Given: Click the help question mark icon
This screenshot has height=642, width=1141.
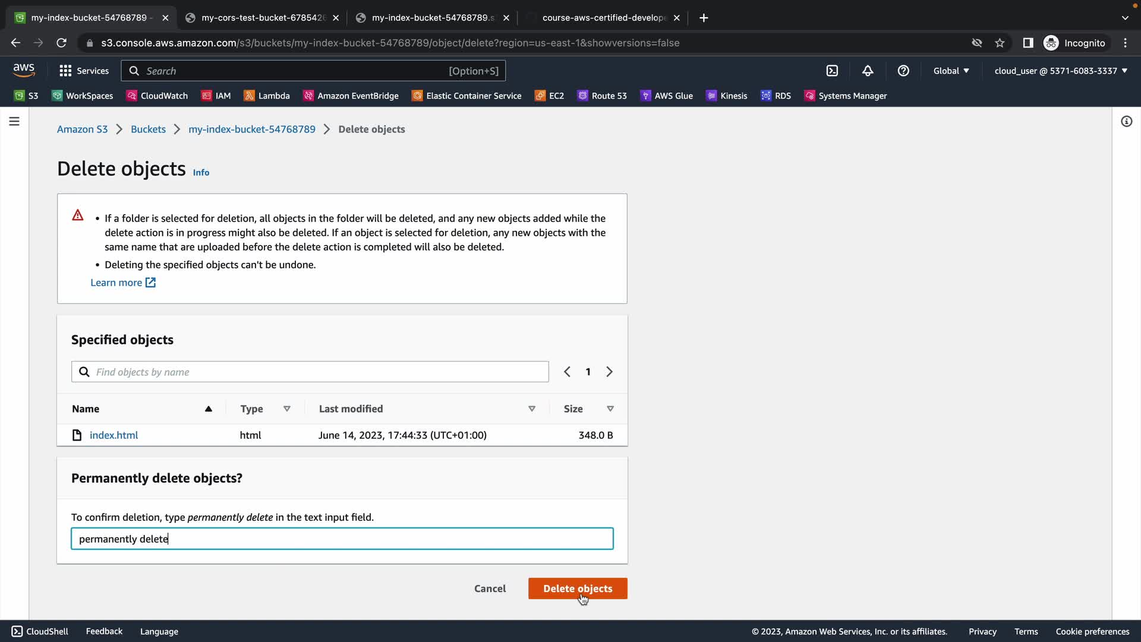Looking at the screenshot, I should pyautogui.click(x=903, y=71).
